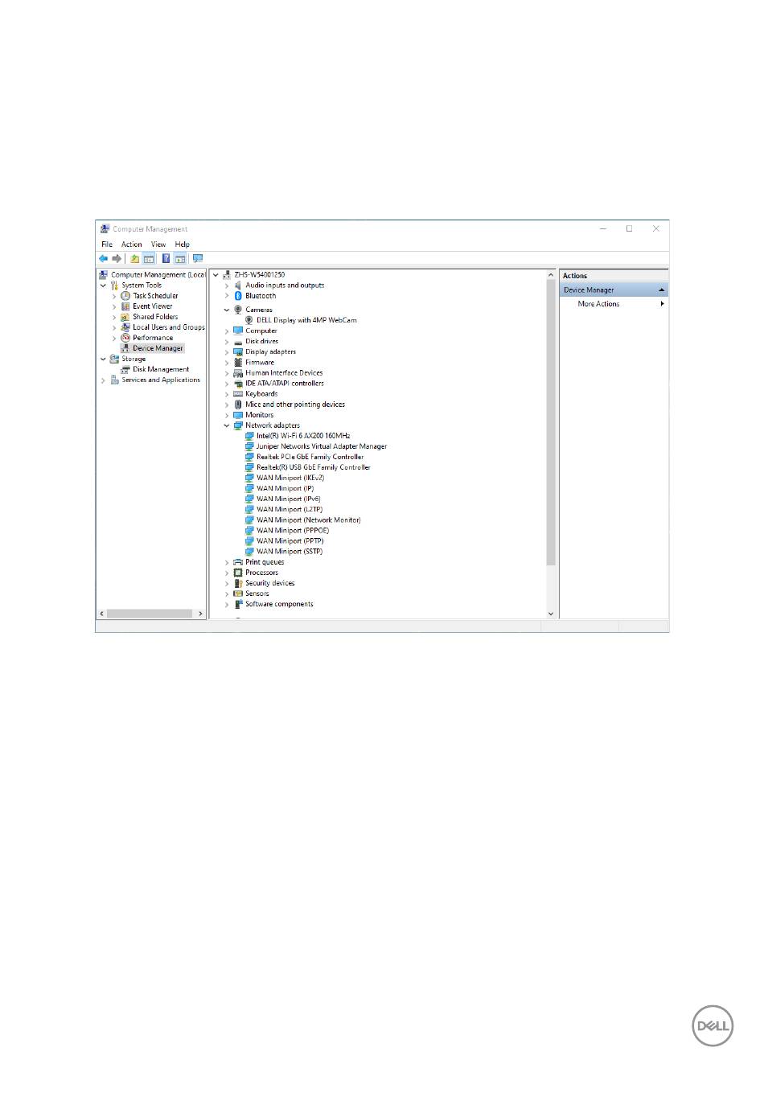Select Juniper Networks Virtual Adapter Manager

pyautogui.click(x=322, y=446)
